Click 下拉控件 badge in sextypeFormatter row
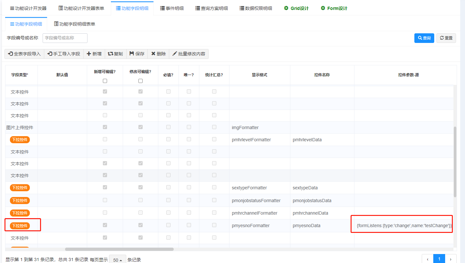 (x=20, y=188)
